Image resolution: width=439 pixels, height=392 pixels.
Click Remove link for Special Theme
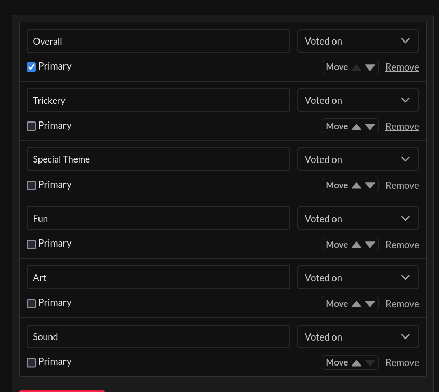pyautogui.click(x=402, y=186)
